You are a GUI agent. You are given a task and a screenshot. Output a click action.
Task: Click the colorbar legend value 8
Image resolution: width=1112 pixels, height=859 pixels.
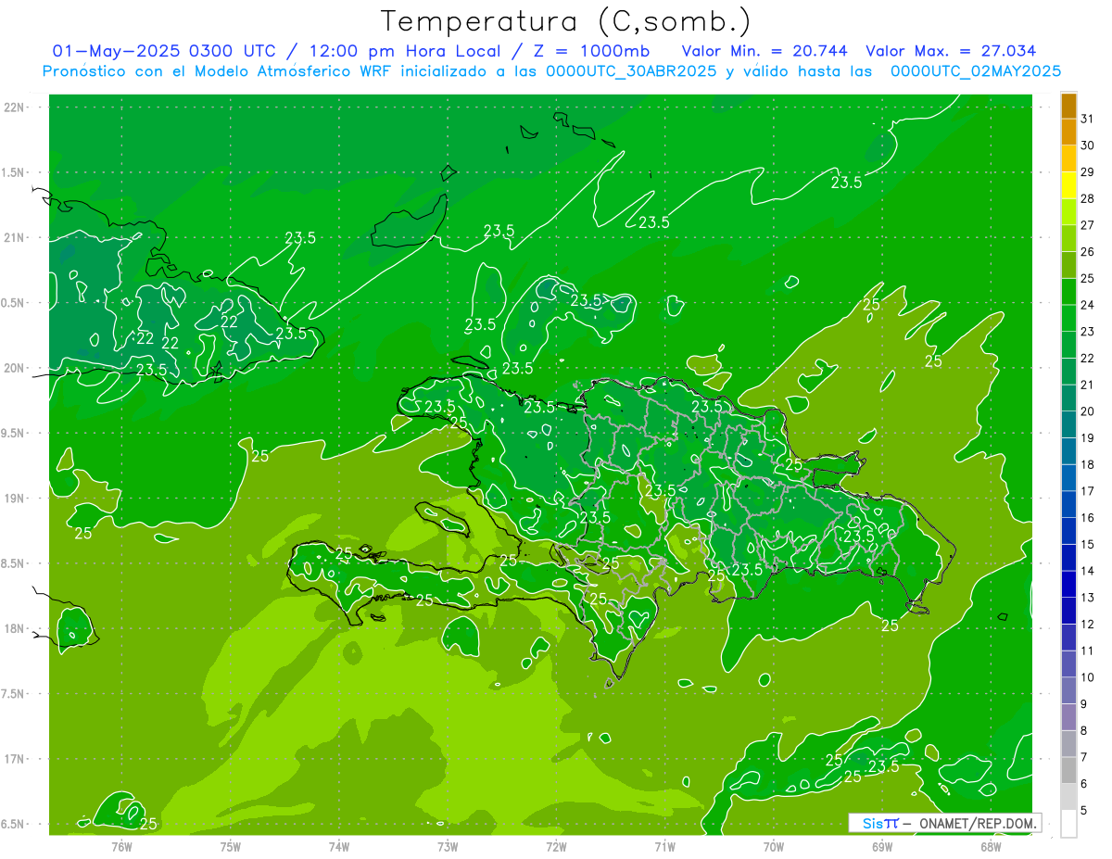click(x=1084, y=731)
